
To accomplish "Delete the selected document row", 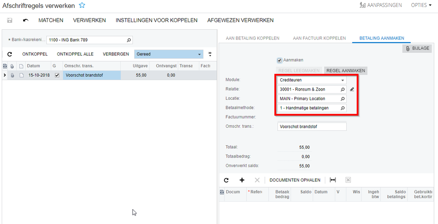I will [257, 180].
